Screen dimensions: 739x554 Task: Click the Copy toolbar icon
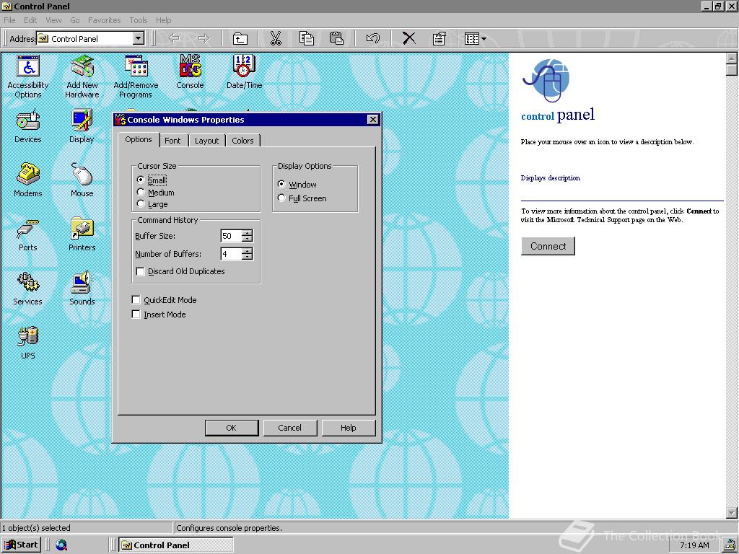[x=306, y=38]
